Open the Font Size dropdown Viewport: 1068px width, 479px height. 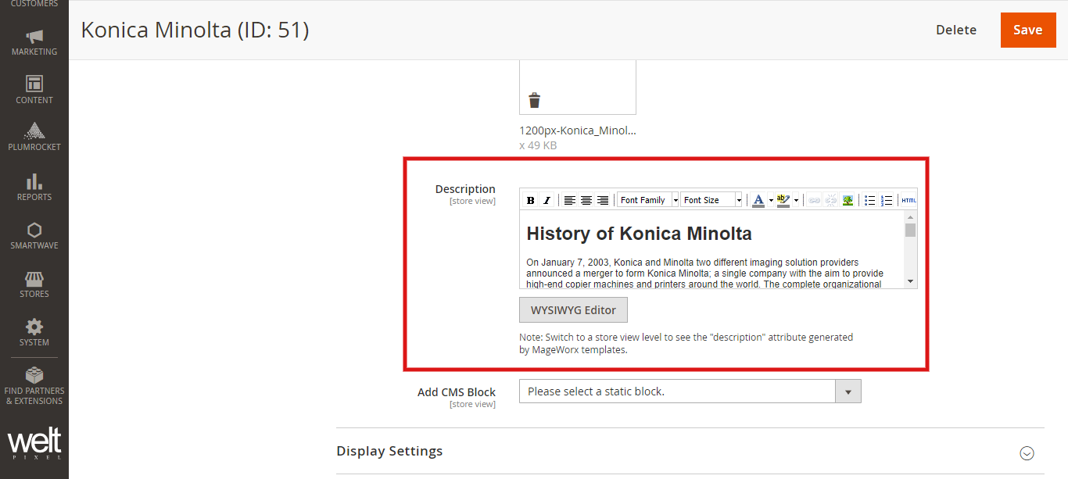pyautogui.click(x=711, y=201)
